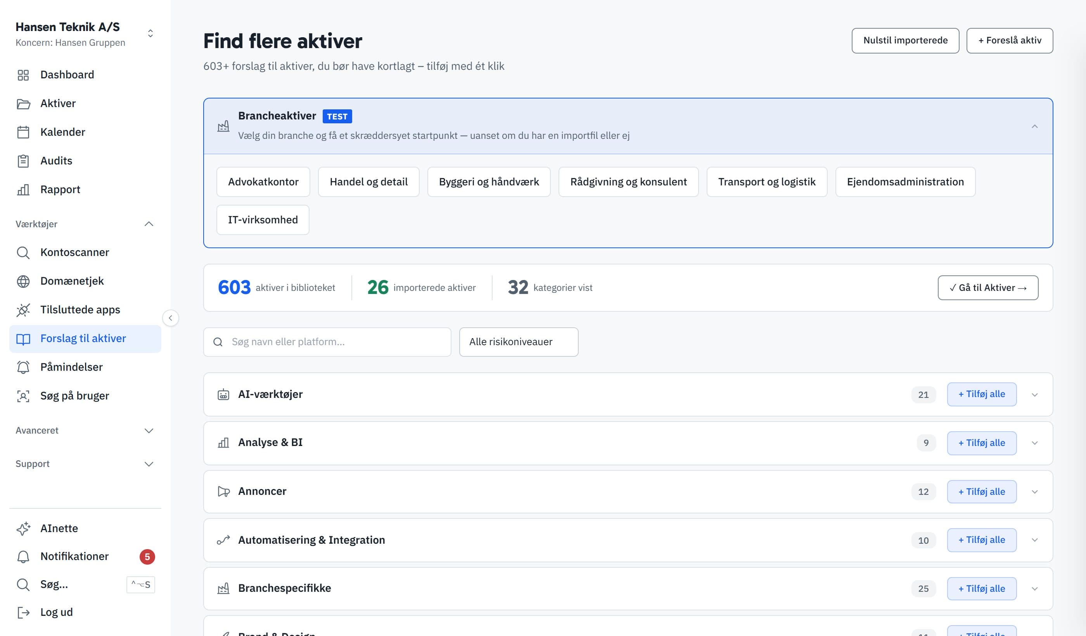The height and width of the screenshot is (636, 1086).
Task: Open the Rapport menu item
Action: click(x=85, y=190)
